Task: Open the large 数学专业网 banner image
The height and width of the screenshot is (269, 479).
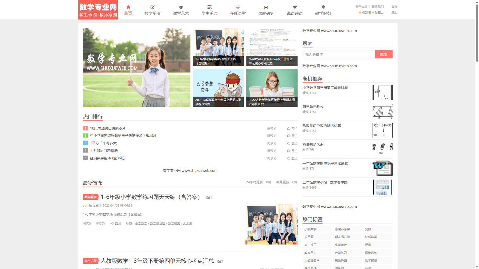Action: 137,67
